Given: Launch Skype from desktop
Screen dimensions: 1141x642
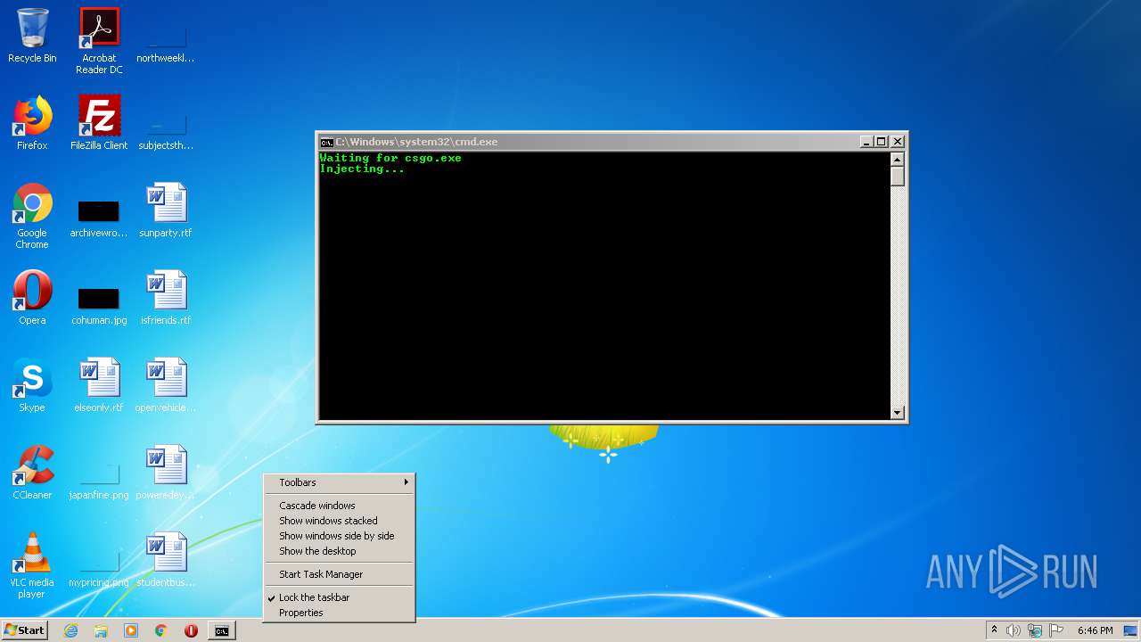Looking at the screenshot, I should tap(32, 385).
